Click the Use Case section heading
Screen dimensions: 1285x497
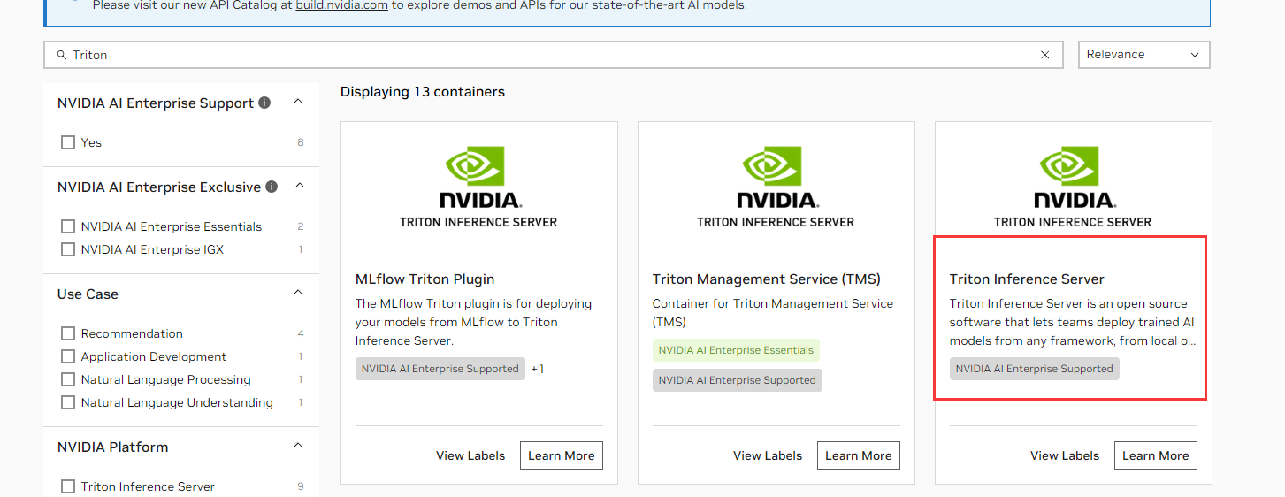pyautogui.click(x=88, y=294)
